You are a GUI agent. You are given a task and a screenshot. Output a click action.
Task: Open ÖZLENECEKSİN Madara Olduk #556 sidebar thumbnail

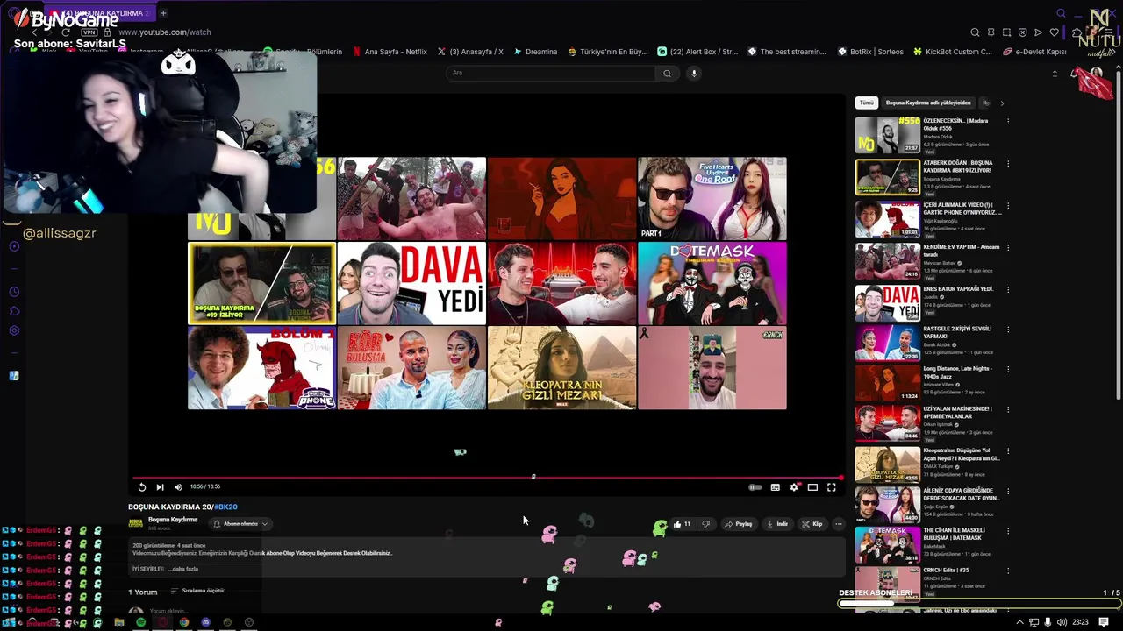point(888,136)
